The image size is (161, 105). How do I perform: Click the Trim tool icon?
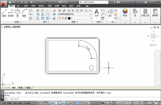[x=47, y=10]
